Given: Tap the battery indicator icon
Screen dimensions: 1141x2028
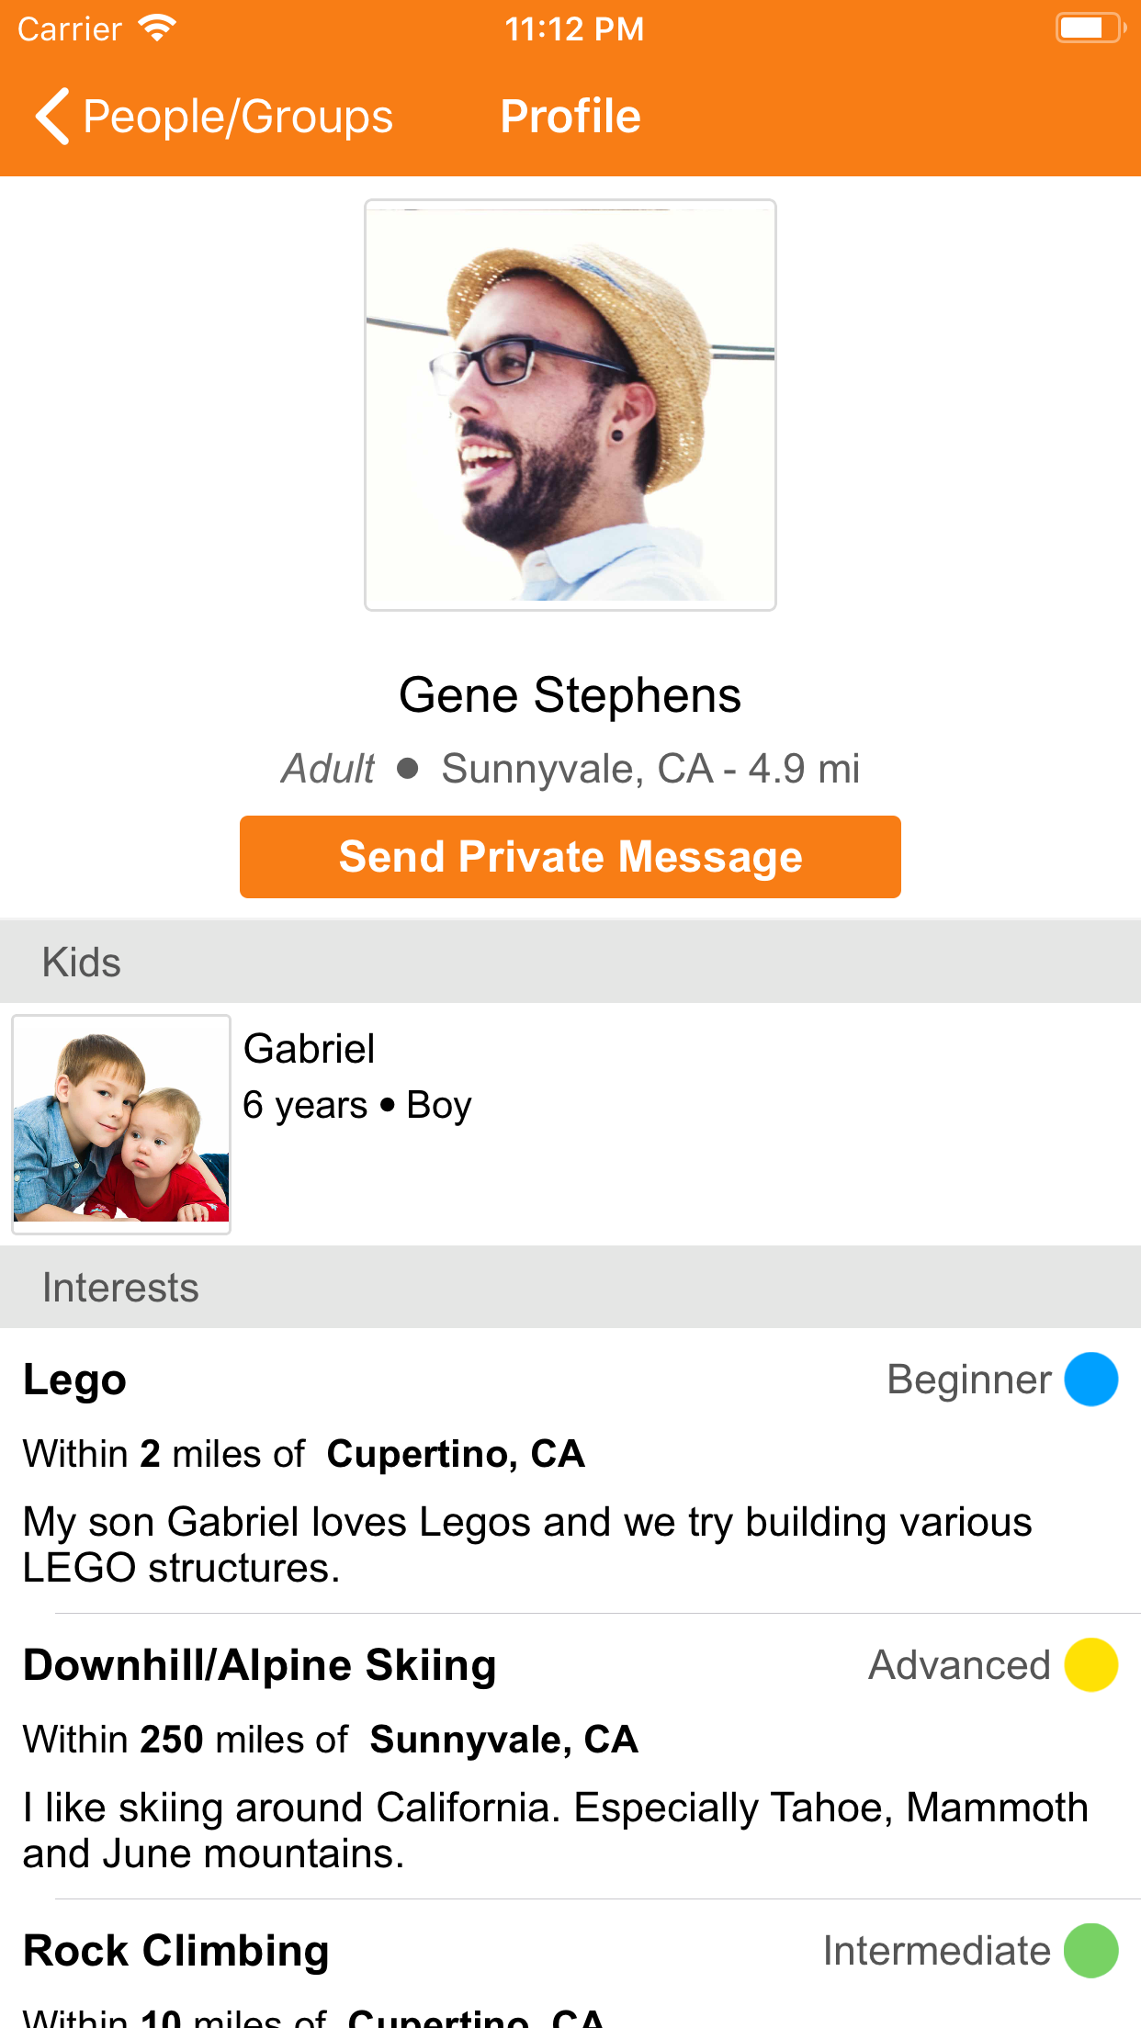Looking at the screenshot, I should 1090,28.
